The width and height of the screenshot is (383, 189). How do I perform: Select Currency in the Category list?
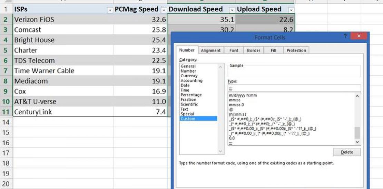189,76
